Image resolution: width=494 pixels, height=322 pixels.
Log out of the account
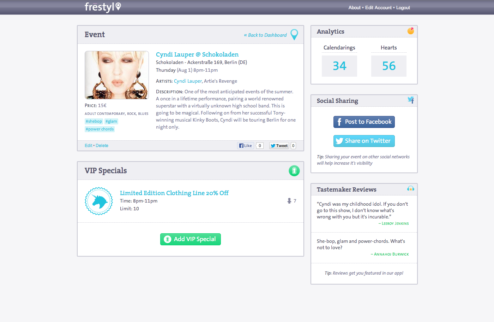point(403,7)
